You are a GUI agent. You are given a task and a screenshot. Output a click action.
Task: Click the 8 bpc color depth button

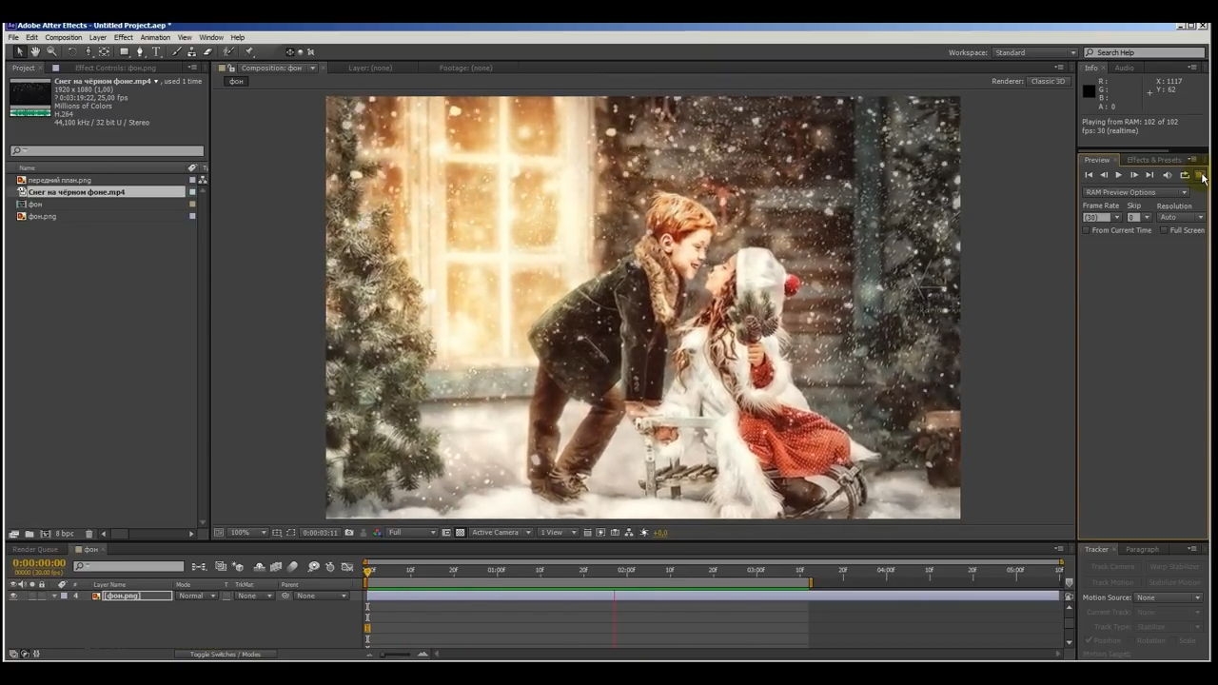pos(65,534)
